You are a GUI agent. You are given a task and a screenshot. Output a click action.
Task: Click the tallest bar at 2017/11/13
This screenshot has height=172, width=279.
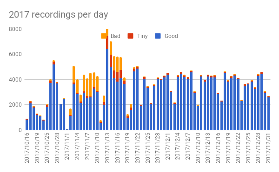[107, 79]
